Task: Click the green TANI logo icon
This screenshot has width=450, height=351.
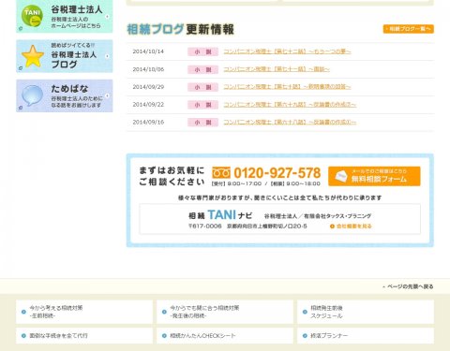Action: click(x=32, y=16)
